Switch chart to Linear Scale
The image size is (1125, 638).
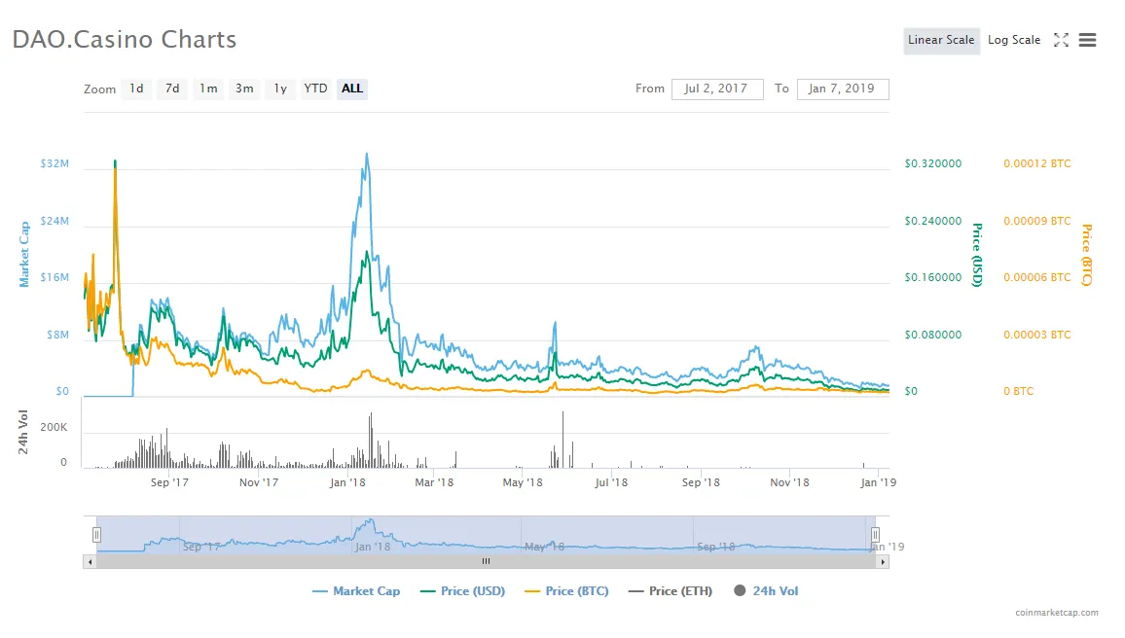[x=941, y=40]
